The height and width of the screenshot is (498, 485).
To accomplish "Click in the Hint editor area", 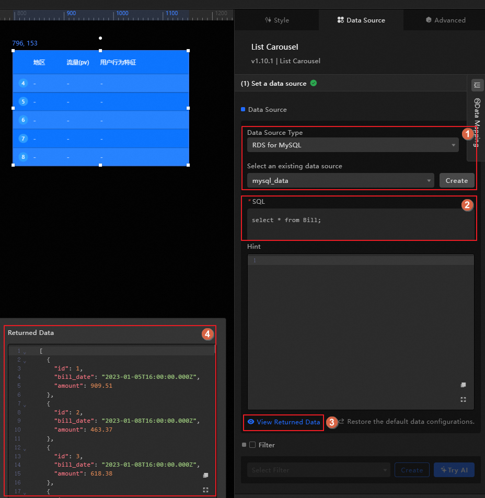I will pyautogui.click(x=361, y=332).
